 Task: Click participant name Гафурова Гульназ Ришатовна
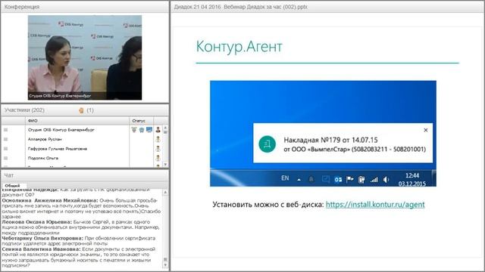pos(58,149)
